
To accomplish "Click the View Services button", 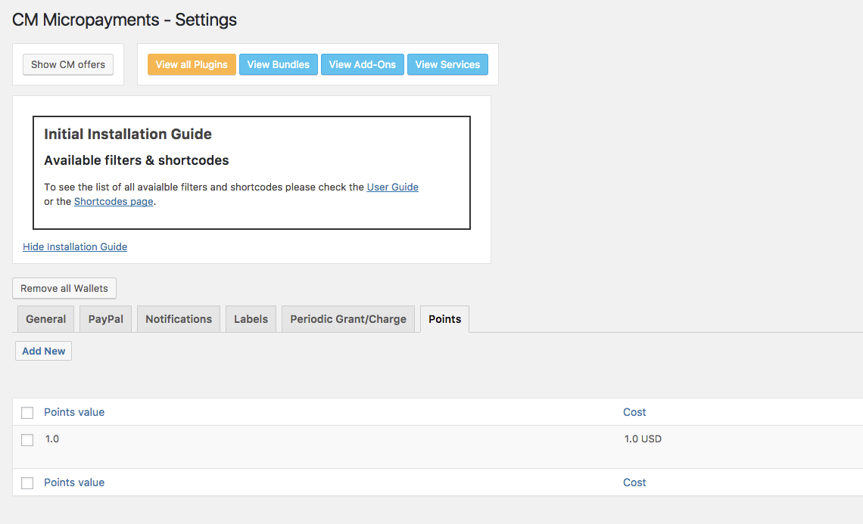I will [447, 64].
